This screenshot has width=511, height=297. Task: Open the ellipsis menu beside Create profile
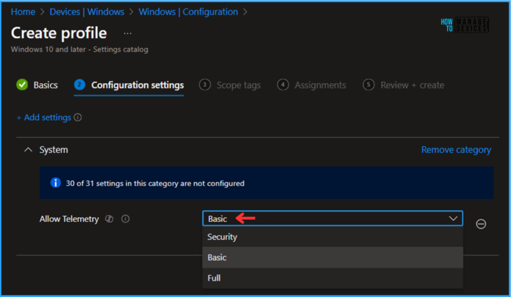[x=127, y=33]
